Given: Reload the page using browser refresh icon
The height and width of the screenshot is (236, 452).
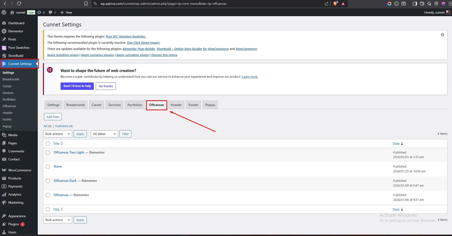Looking at the screenshot, I should click(19, 4).
